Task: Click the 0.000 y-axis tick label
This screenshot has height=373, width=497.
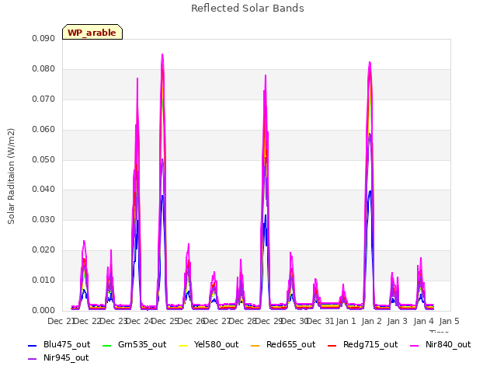Action: (43, 311)
